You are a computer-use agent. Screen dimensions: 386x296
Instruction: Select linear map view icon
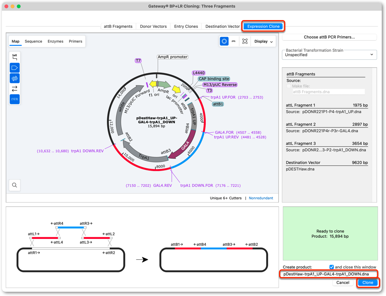[x=234, y=41]
